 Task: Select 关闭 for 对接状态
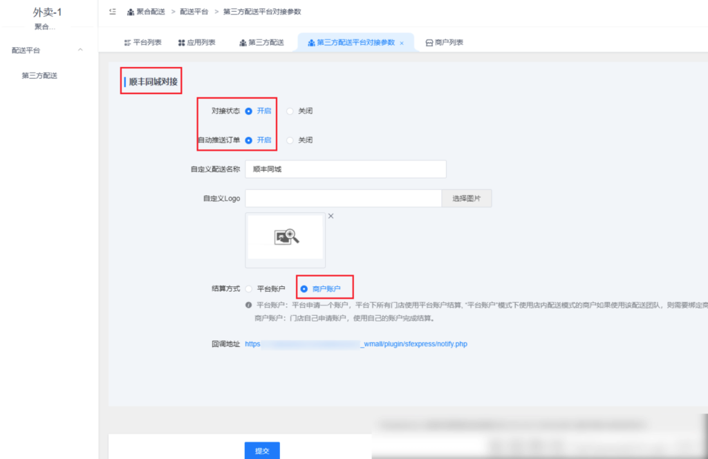point(291,111)
